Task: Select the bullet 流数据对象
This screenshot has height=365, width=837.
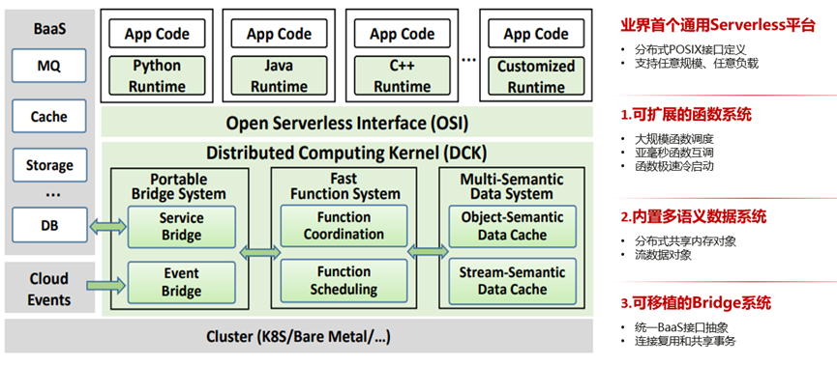Action: tap(663, 255)
